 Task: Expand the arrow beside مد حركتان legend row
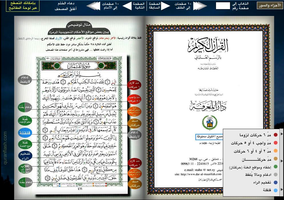[282, 160]
